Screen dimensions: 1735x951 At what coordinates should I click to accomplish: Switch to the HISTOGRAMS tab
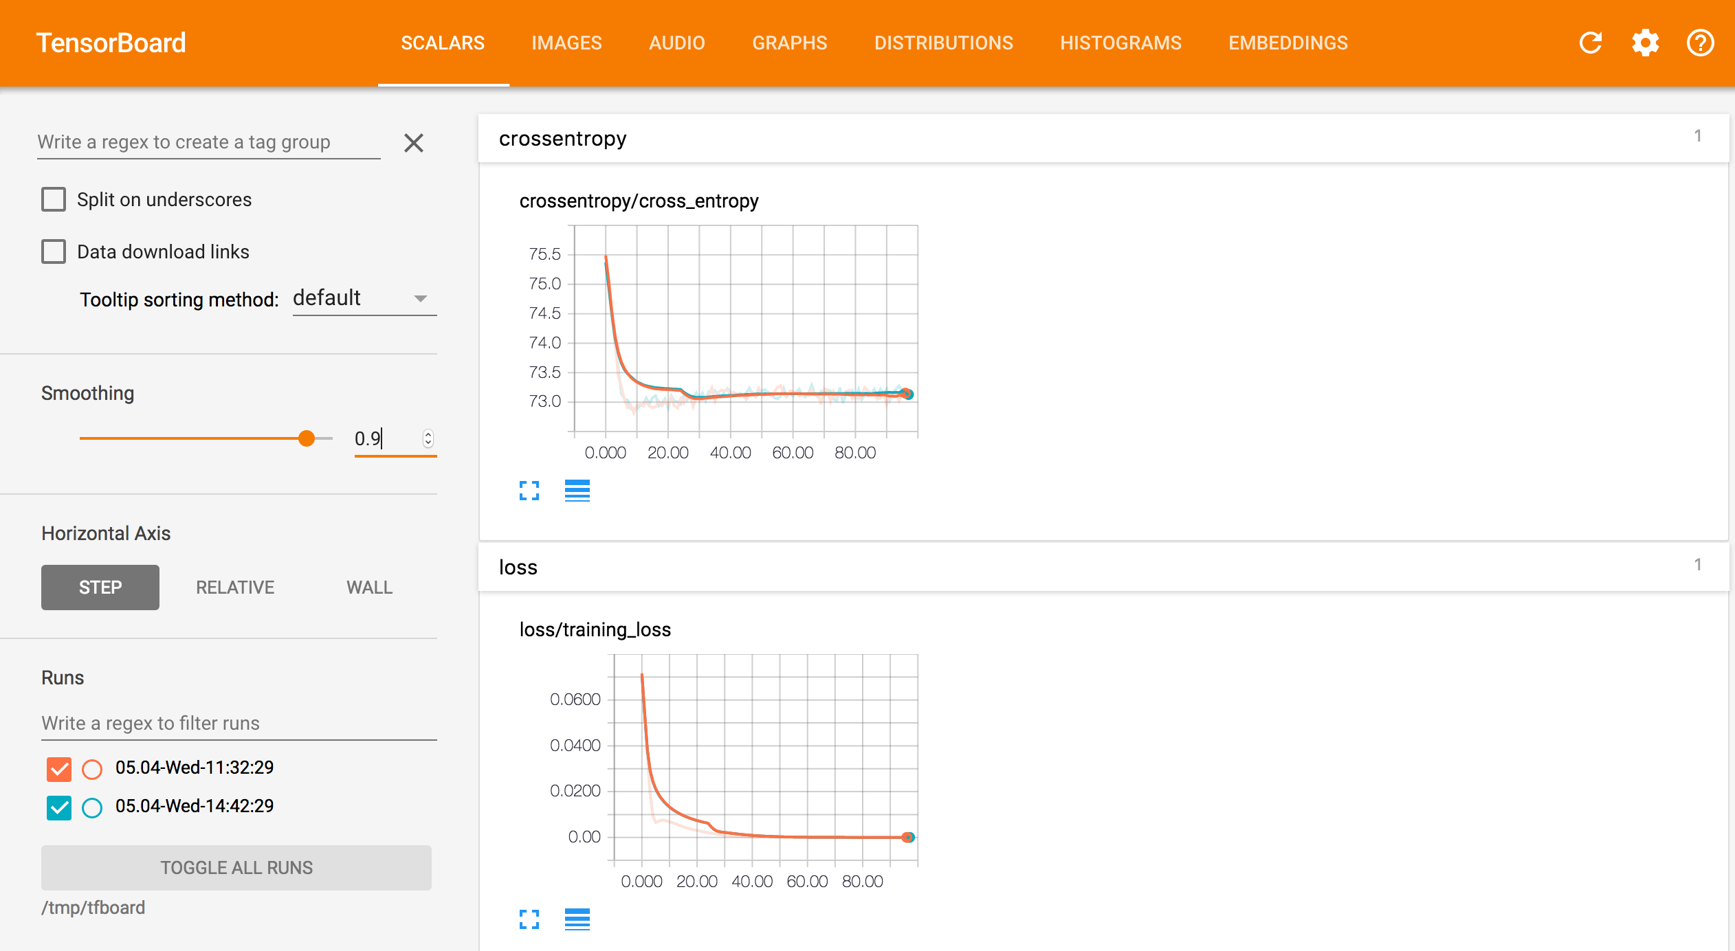1120,43
